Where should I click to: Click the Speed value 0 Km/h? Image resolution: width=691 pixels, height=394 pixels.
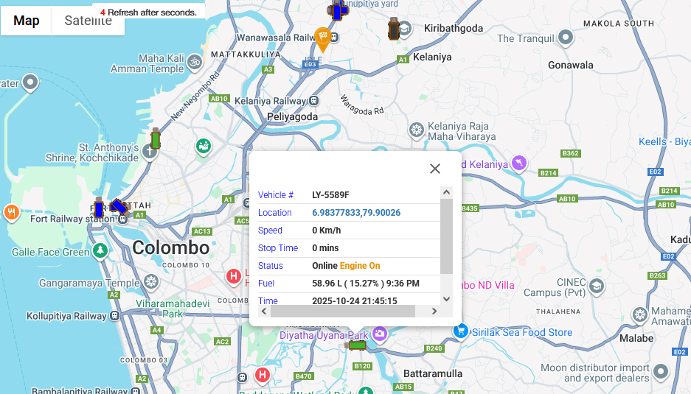[326, 231]
